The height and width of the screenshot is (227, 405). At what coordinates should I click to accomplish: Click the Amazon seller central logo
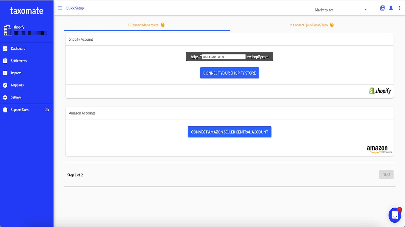coord(379,149)
